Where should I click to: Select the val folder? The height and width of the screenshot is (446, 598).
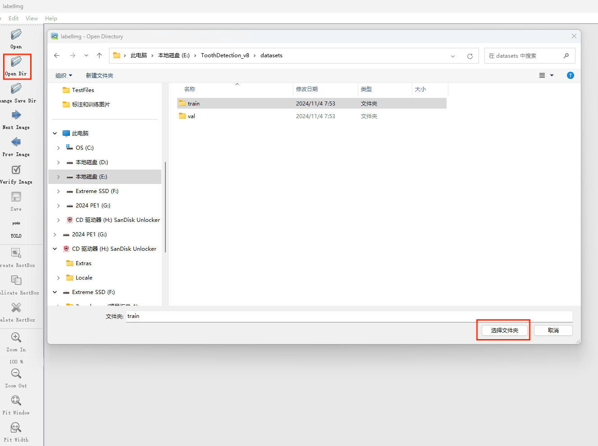tap(192, 116)
